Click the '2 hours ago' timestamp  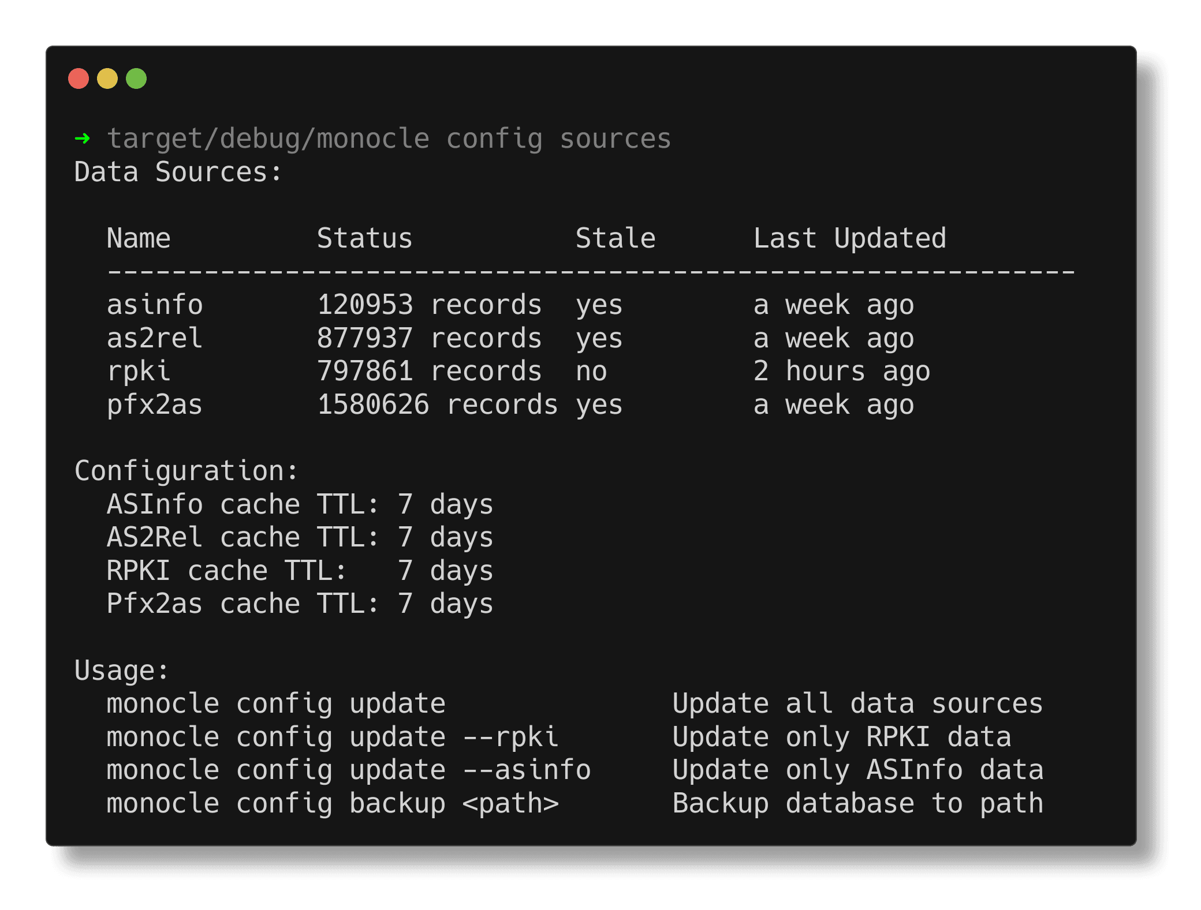click(x=841, y=372)
